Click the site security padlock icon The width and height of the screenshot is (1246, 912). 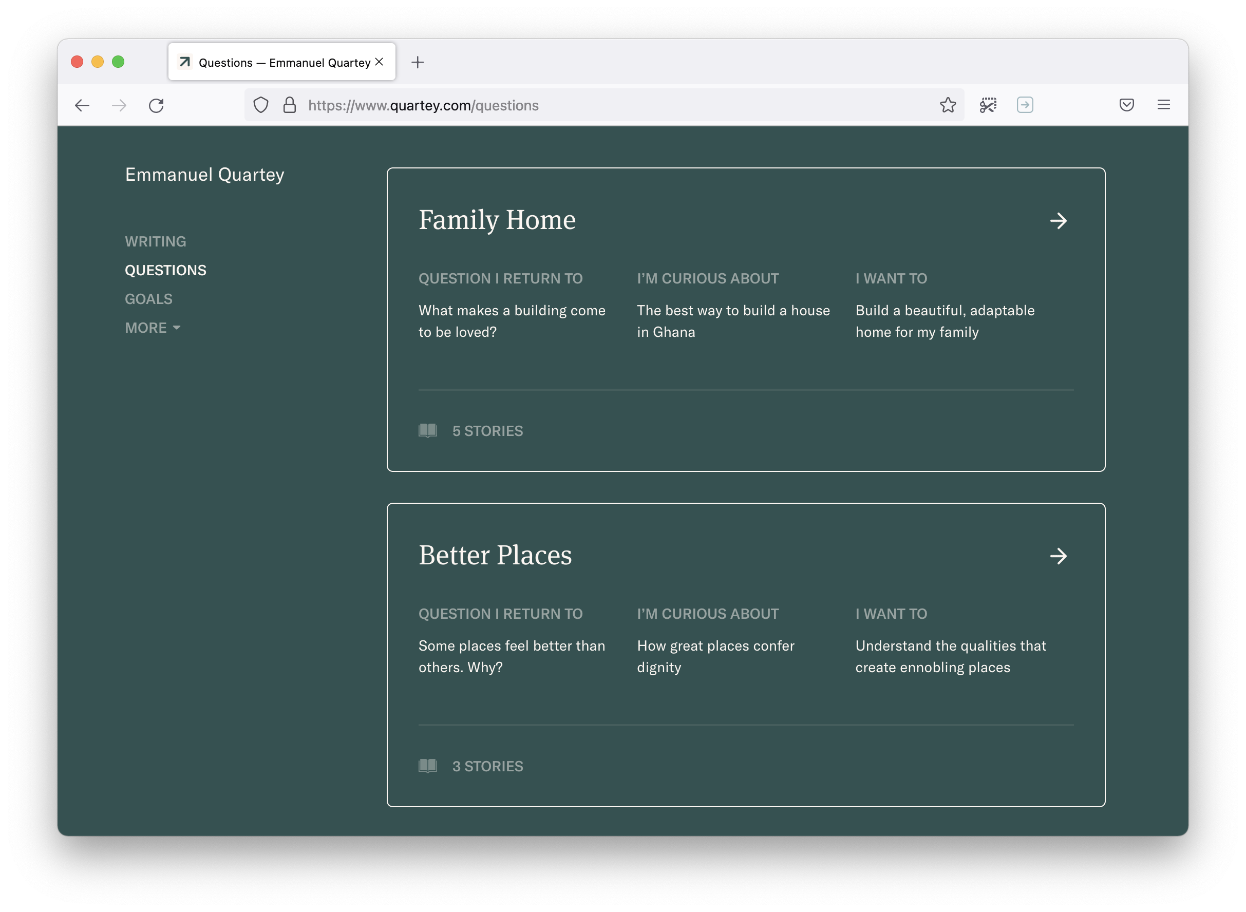pos(289,105)
